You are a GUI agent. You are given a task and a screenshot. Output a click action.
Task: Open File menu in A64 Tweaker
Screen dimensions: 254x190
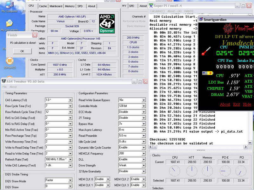[4, 87]
